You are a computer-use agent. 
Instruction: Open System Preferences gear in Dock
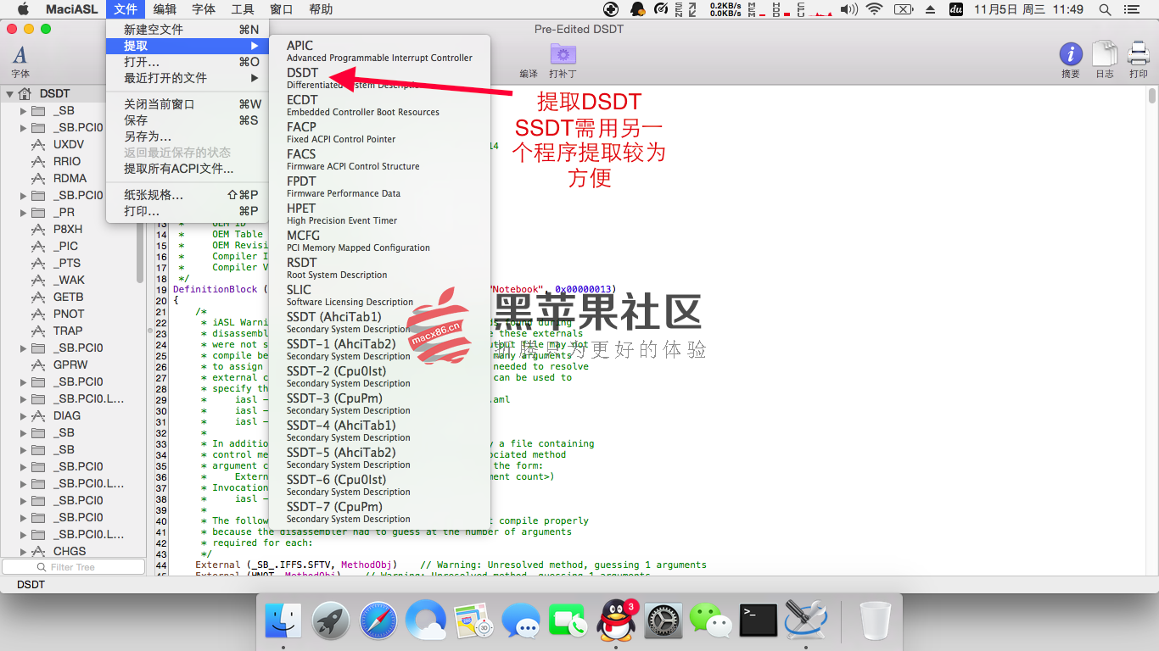point(663,620)
